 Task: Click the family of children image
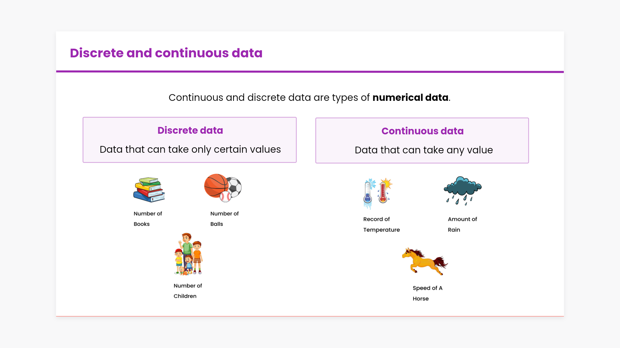coord(188,254)
